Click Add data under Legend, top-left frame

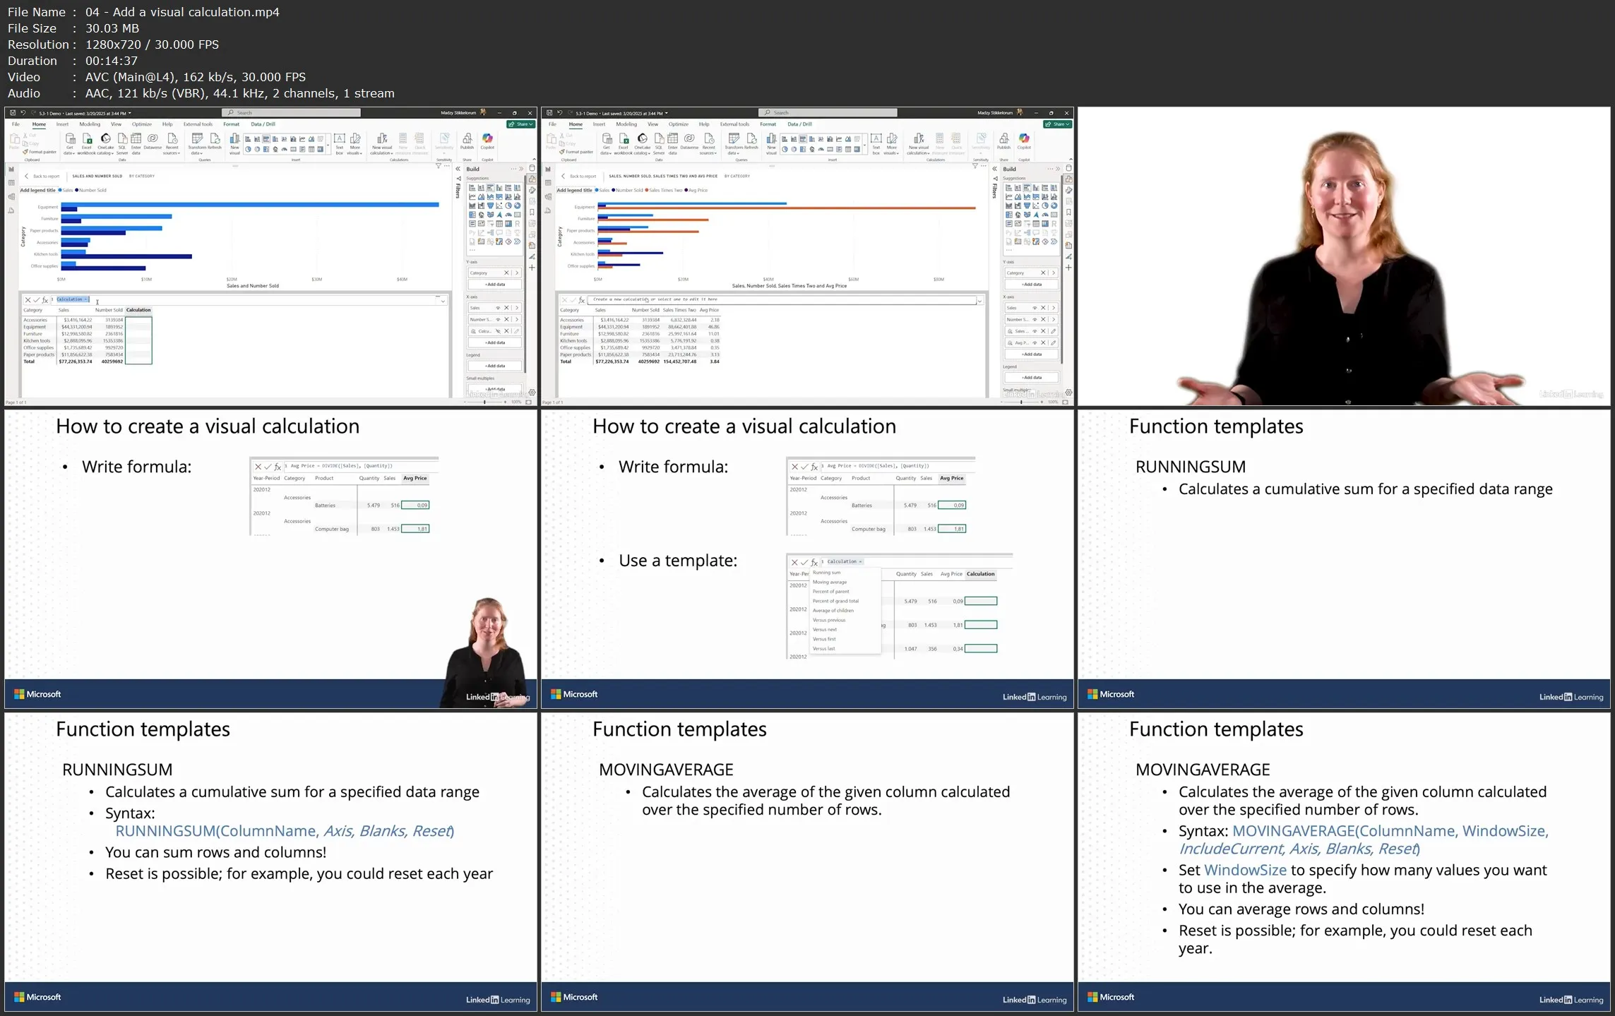tap(495, 366)
